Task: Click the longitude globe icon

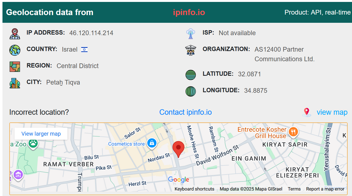Action: [x=191, y=91]
